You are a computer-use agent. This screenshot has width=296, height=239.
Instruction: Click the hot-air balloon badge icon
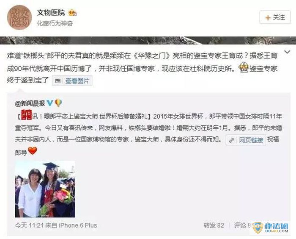(x=58, y=103)
